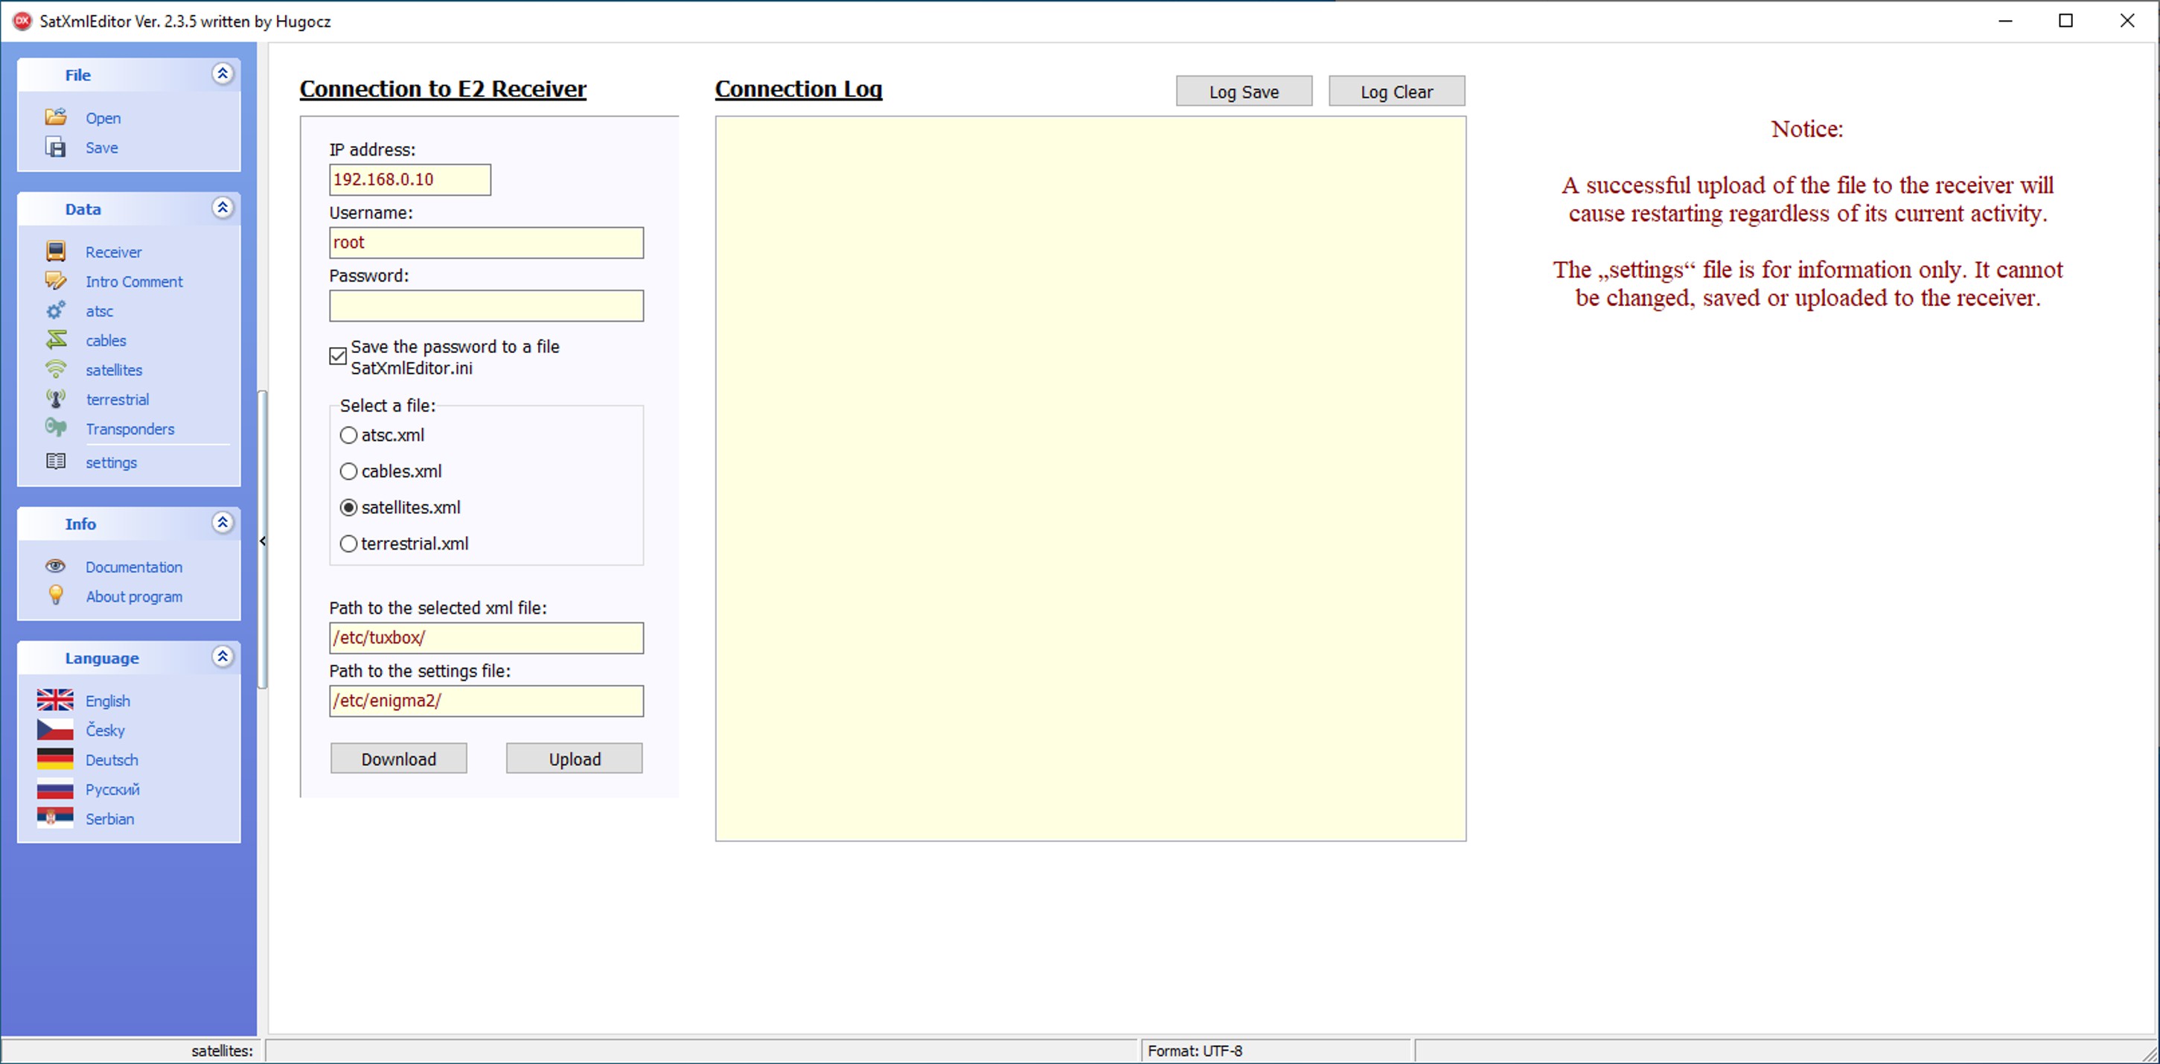The width and height of the screenshot is (2160, 1064).
Task: Click the Russian flag icon
Action: tap(55, 789)
